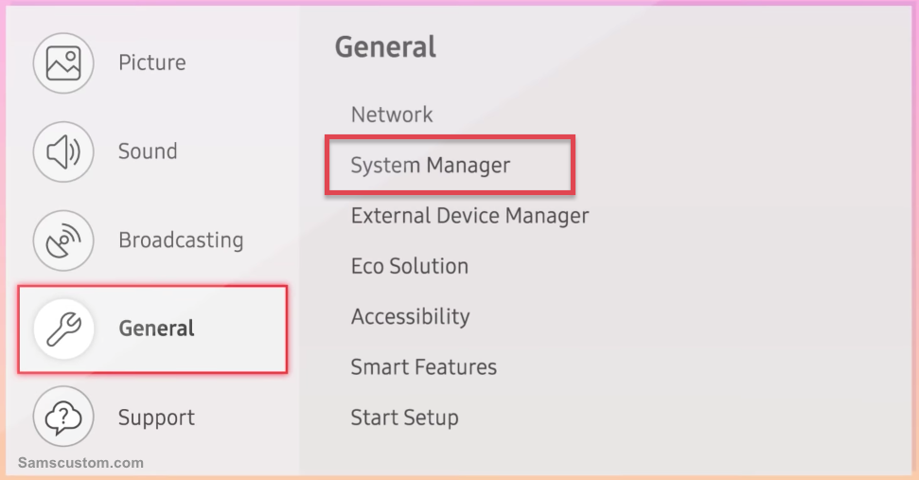Image resolution: width=919 pixels, height=480 pixels.
Task: Select the highlighted System Manager option
Action: 451,165
